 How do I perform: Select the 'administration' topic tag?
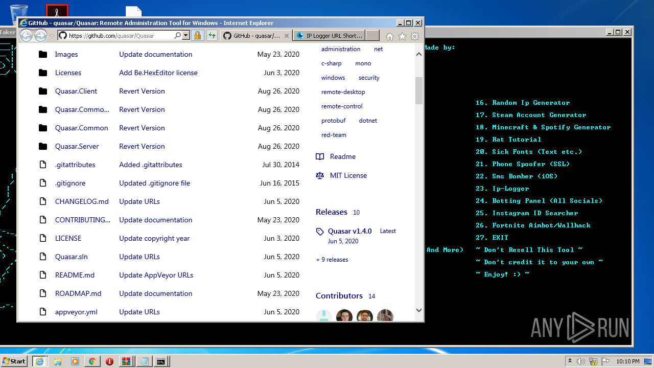pyautogui.click(x=341, y=49)
